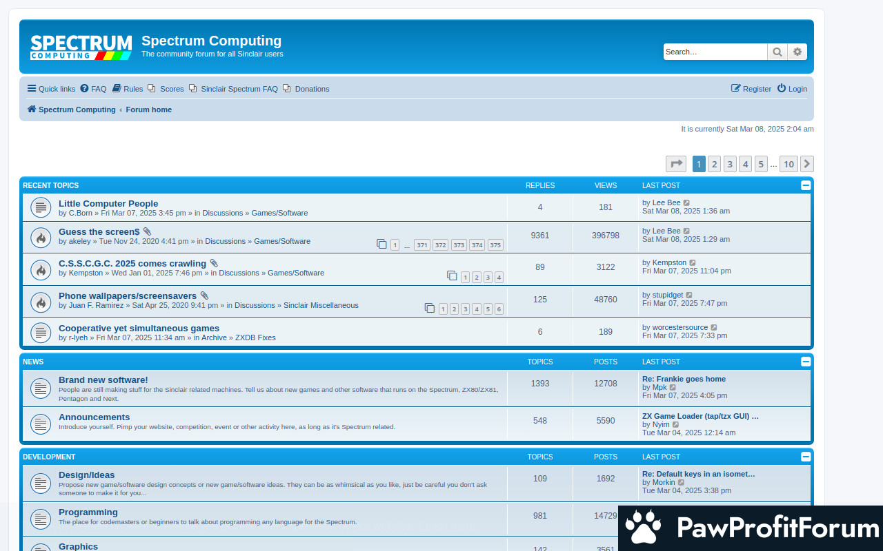
Task: Collapse the Development section
Action: click(x=806, y=457)
